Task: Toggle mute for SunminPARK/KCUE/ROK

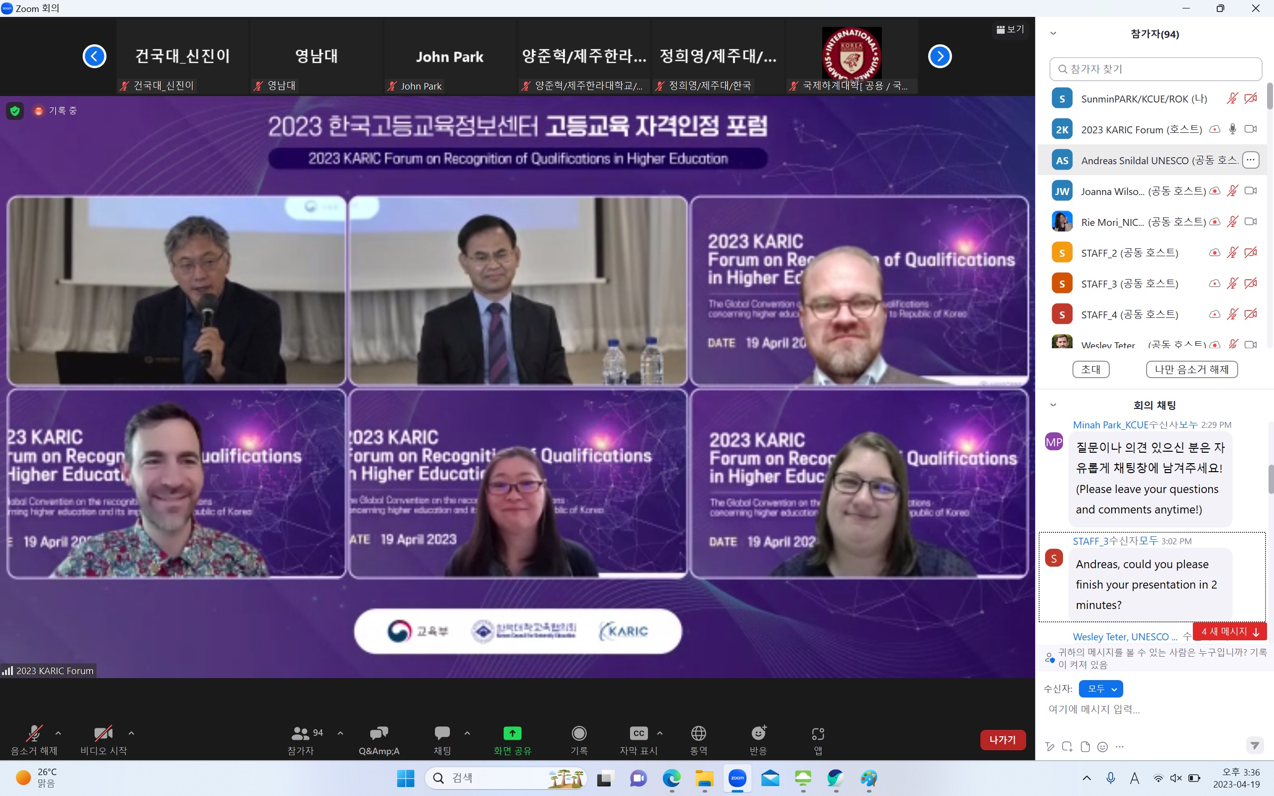Action: click(x=1232, y=99)
